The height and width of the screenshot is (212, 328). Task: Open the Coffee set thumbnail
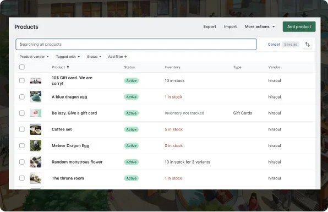point(36,129)
